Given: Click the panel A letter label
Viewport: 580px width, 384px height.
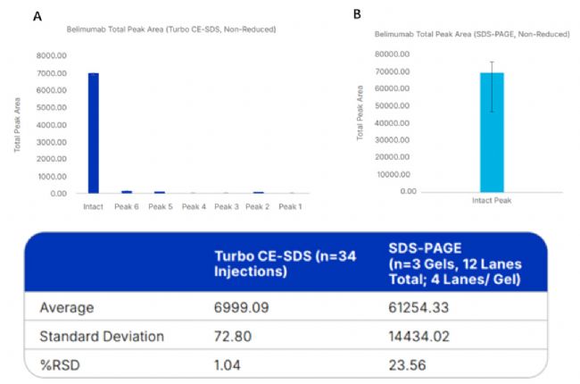Looking at the screenshot, I should [x=37, y=15].
